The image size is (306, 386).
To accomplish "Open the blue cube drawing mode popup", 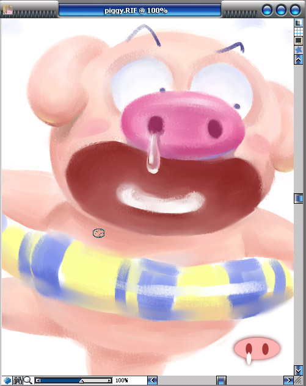I will [7, 381].
